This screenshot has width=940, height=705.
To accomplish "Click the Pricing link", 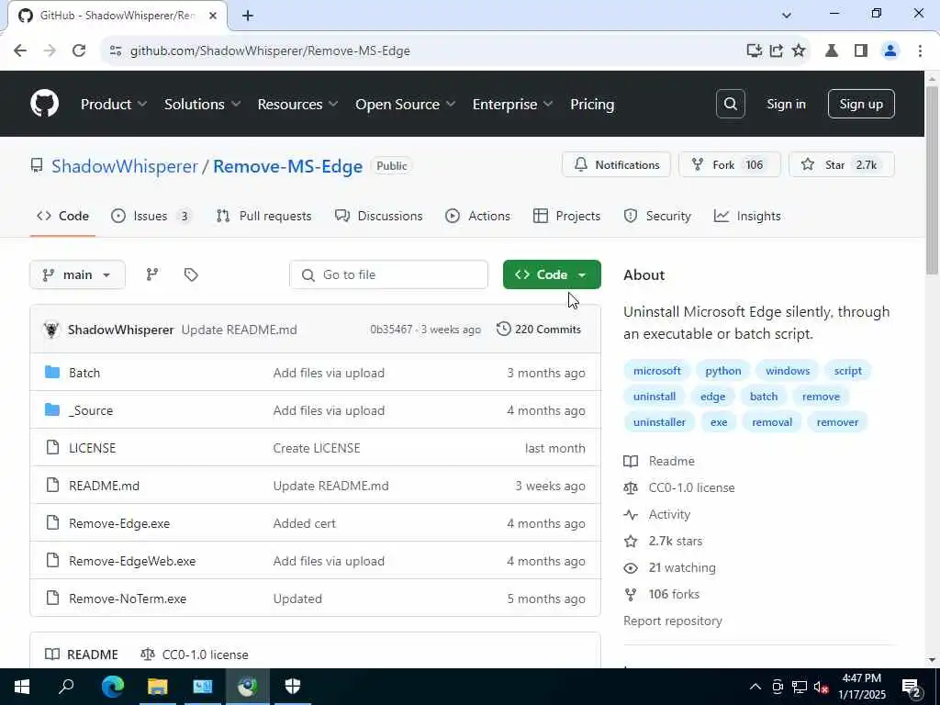I will 592,104.
